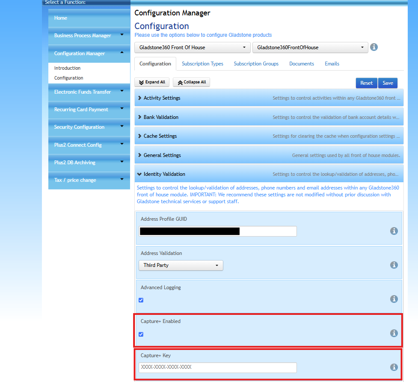Viewport: 418px width, 382px height.
Task: Select the Configuration tab
Action: tap(155, 64)
